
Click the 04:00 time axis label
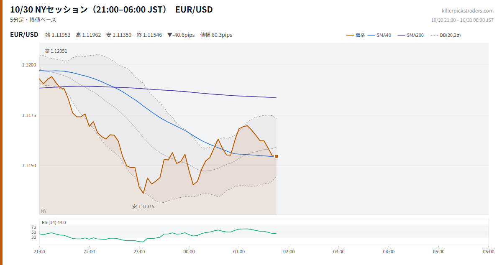click(389, 252)
